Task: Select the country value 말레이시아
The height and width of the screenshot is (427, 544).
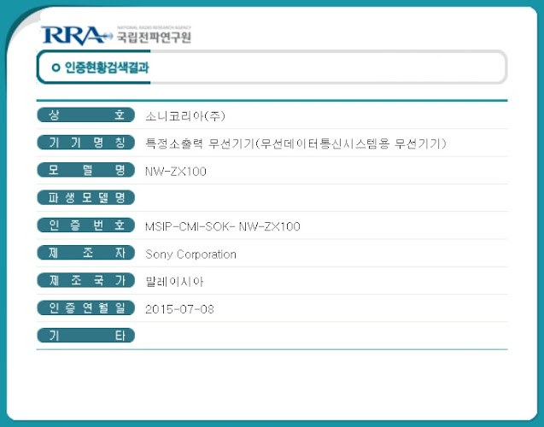Action: 174,281
